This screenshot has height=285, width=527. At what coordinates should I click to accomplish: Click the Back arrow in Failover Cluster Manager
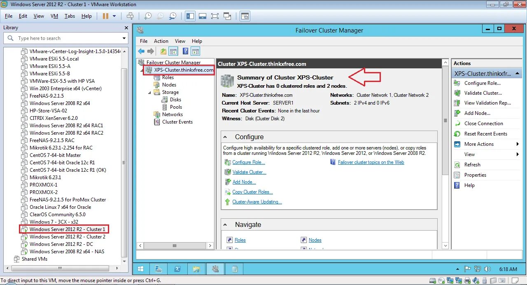pos(141,51)
